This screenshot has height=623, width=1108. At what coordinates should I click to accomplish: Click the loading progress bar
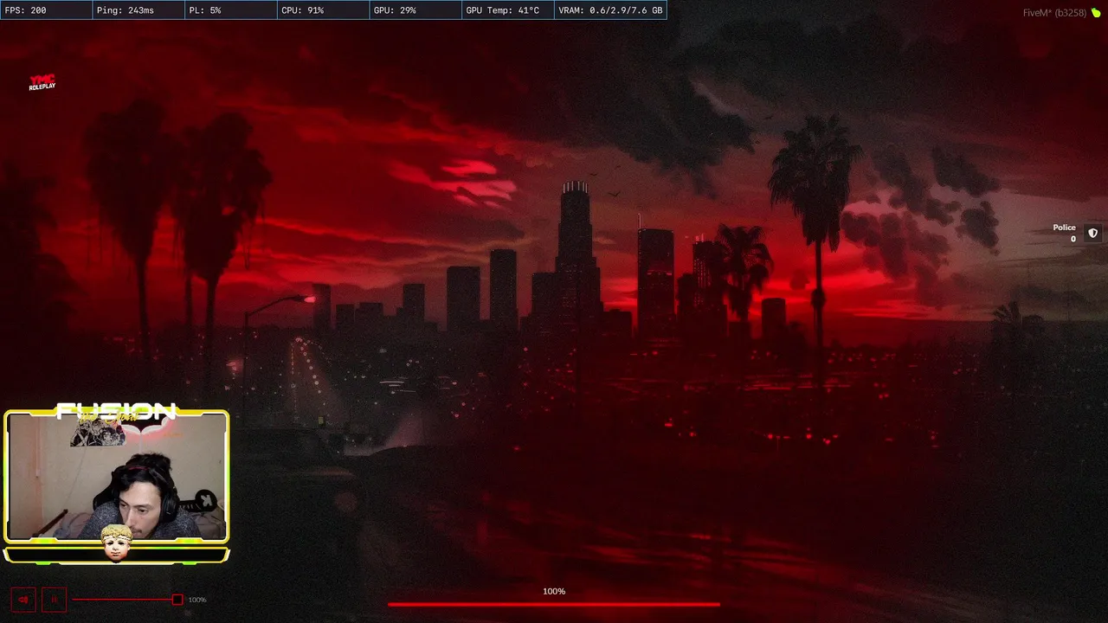pyautogui.click(x=554, y=604)
